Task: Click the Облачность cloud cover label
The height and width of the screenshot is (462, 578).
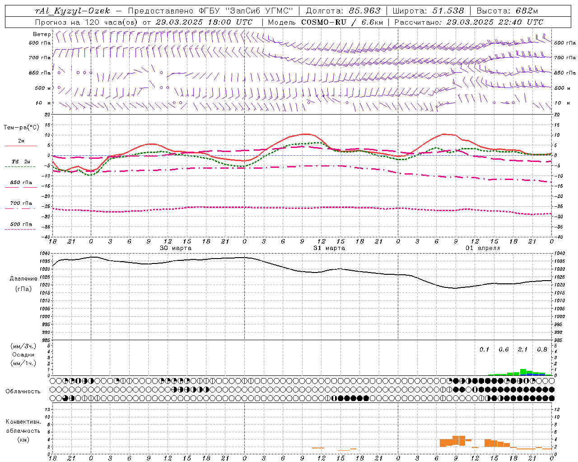Action: click(x=23, y=392)
